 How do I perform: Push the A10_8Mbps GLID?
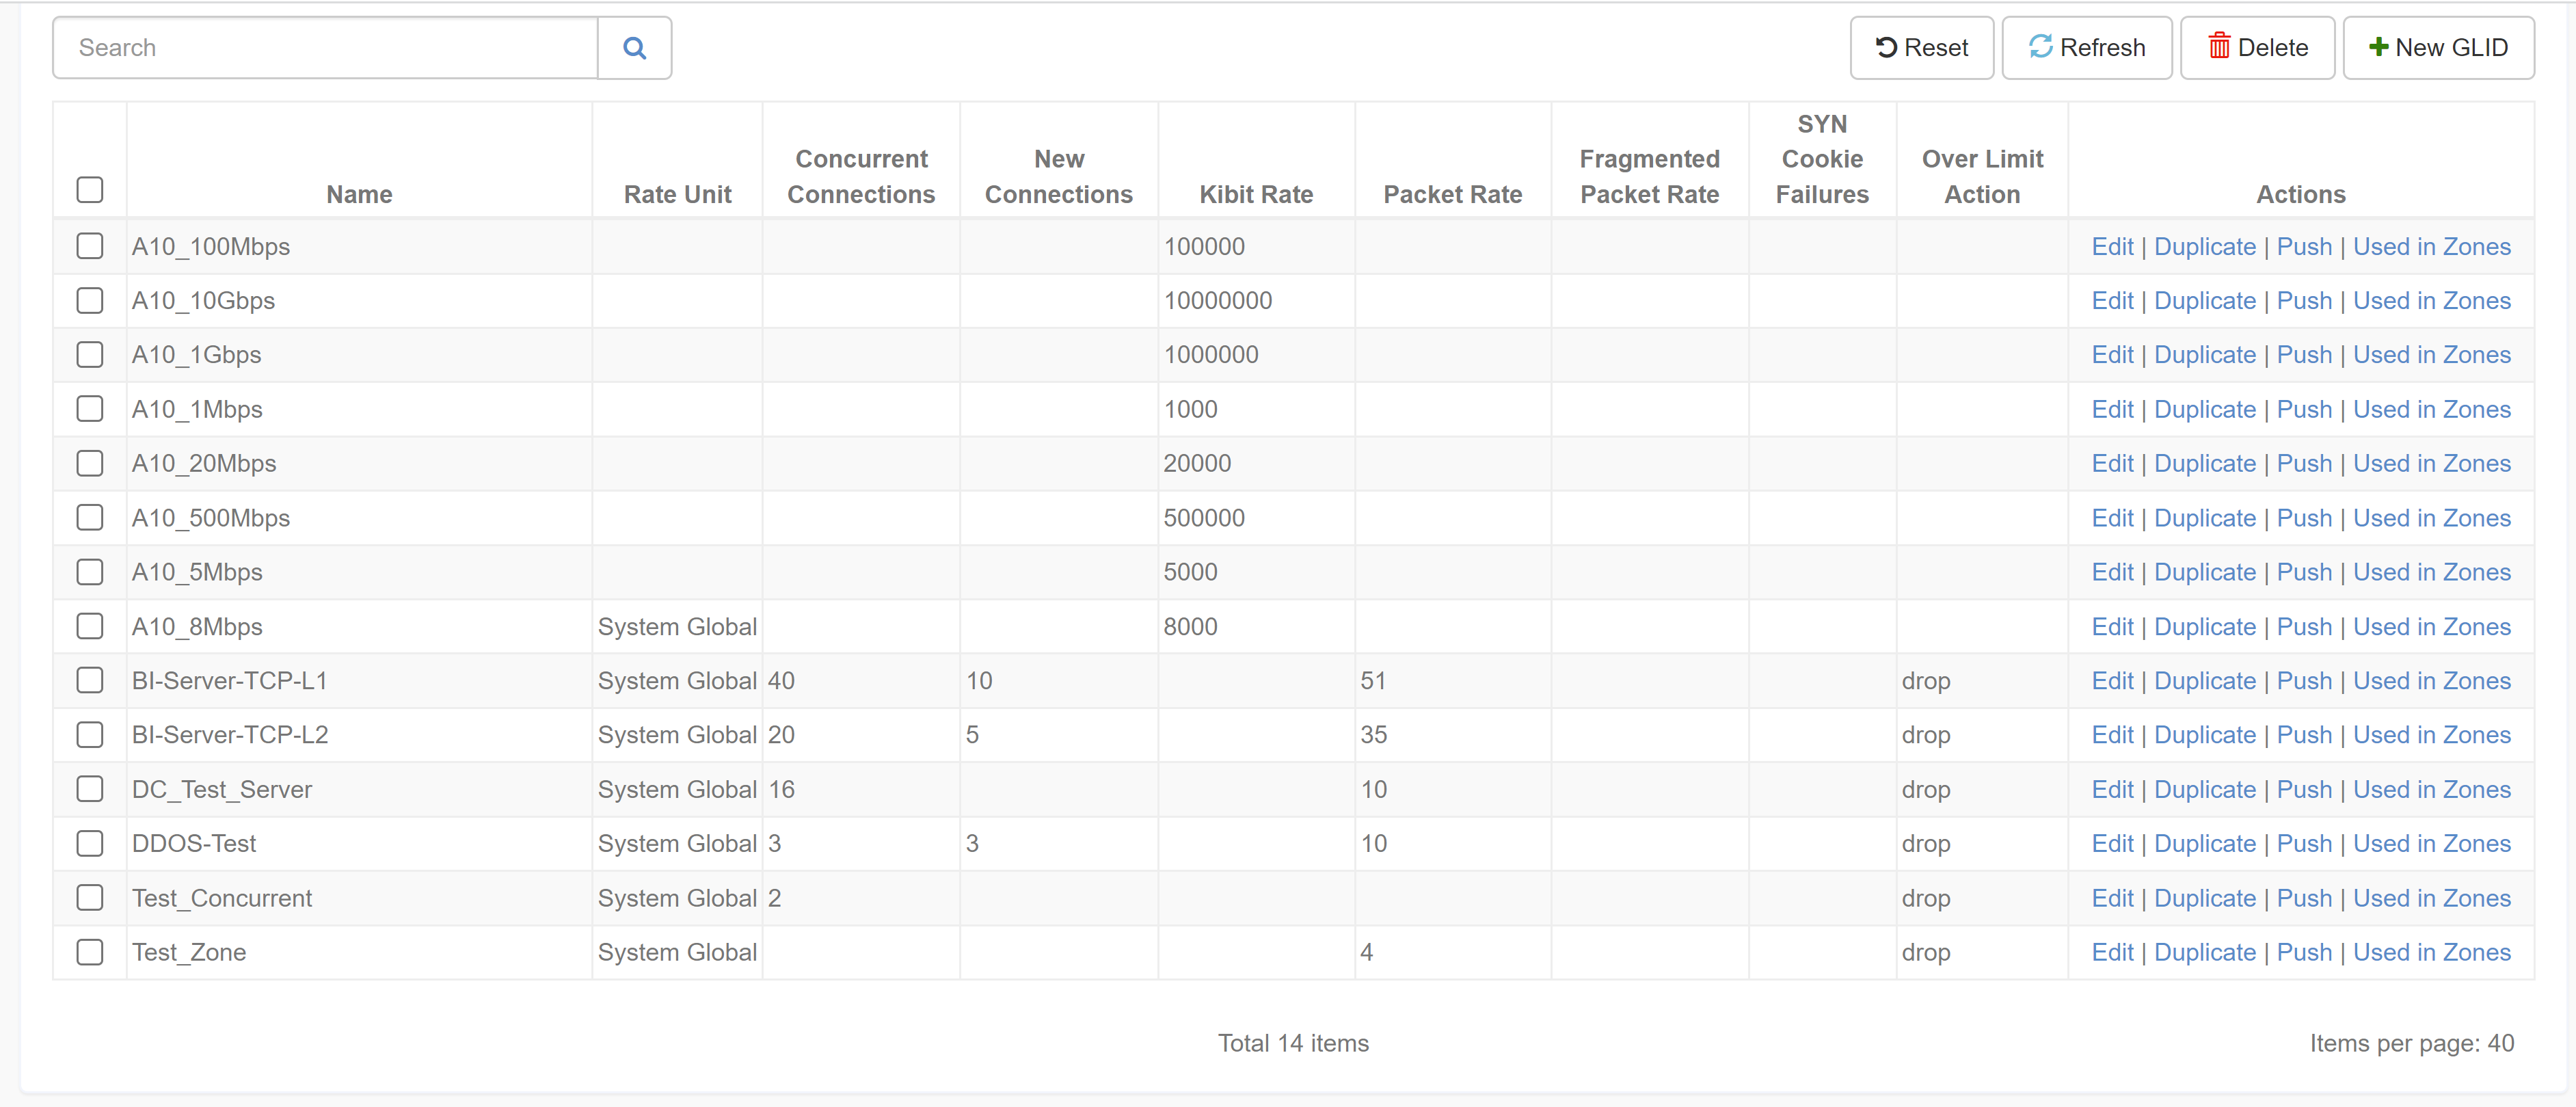point(2303,627)
